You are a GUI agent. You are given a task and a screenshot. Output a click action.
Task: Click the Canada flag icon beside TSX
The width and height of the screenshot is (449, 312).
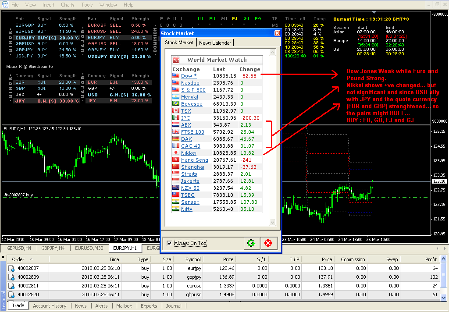(176, 110)
